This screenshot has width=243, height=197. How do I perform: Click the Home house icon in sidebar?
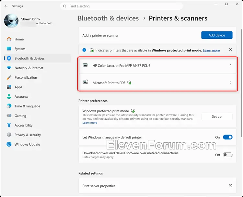coord(9,39)
